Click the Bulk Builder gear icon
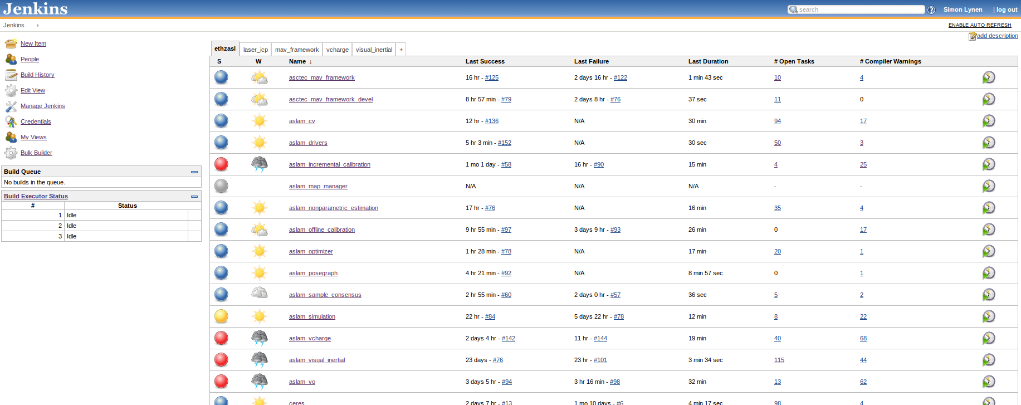Screen dimensions: 1021x405 click(x=11, y=153)
